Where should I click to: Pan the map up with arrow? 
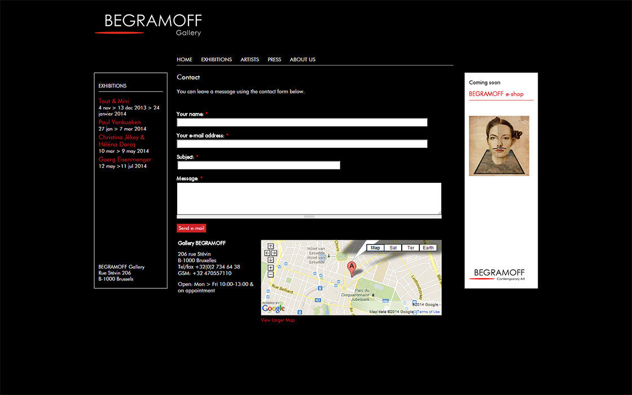point(270,246)
